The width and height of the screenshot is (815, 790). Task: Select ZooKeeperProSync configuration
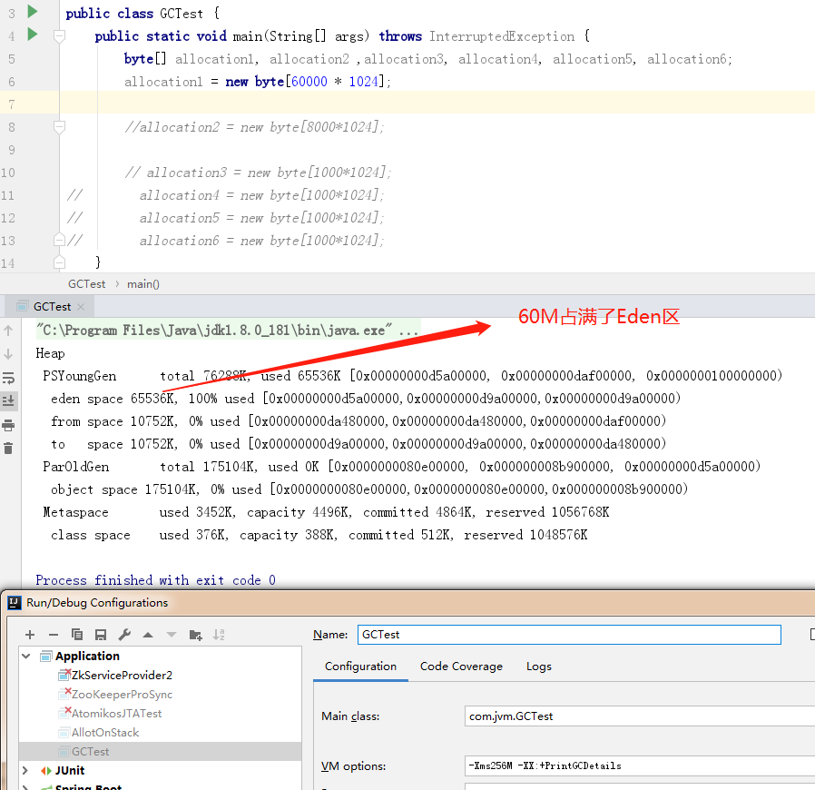(122, 695)
